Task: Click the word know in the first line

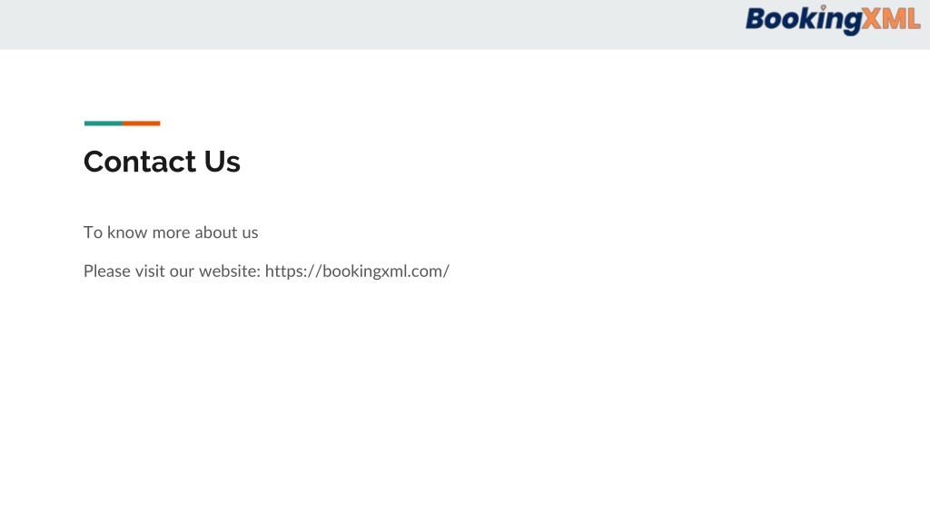Action: point(127,232)
